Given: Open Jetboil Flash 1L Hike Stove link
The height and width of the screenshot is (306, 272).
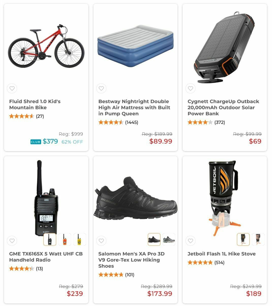Looking at the screenshot, I should pos(221,254).
